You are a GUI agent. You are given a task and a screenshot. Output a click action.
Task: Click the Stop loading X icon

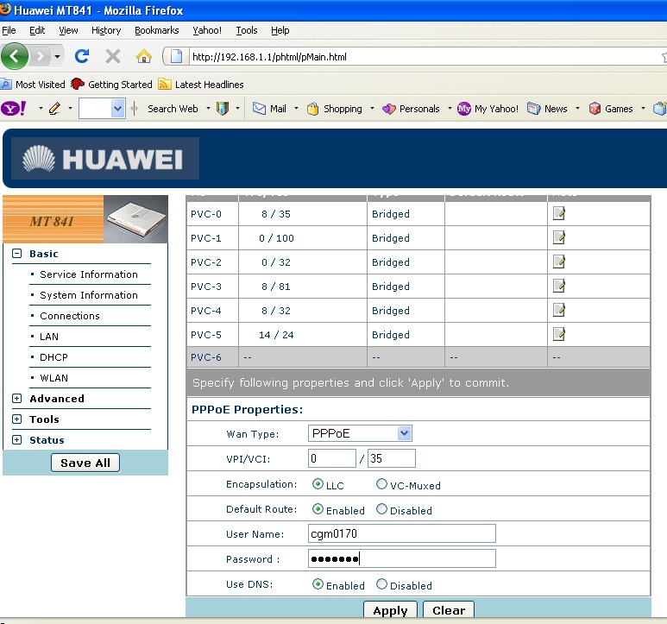pos(113,56)
